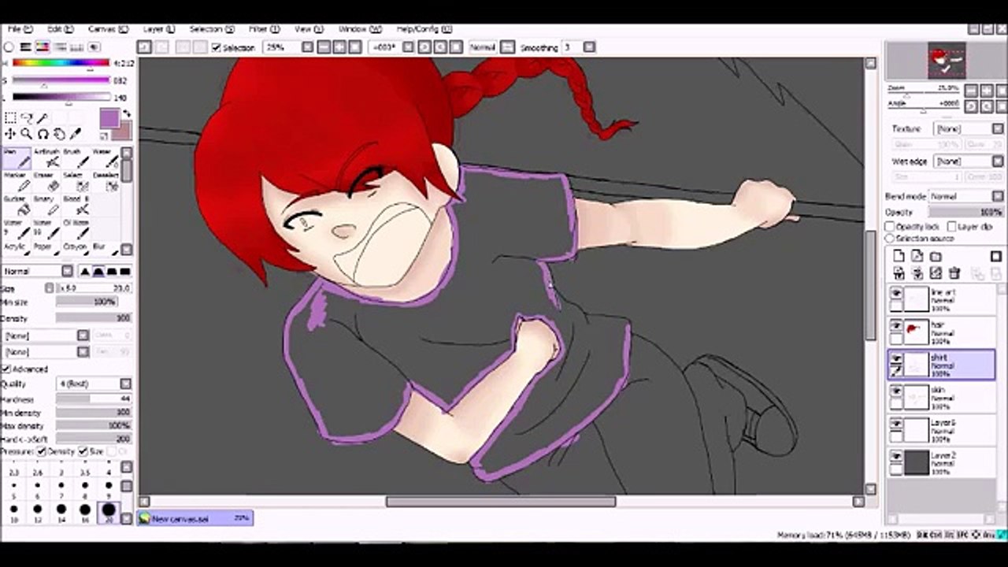This screenshot has width=1008, height=567.
Task: Show the HSV sliders panel
Action: click(42, 47)
